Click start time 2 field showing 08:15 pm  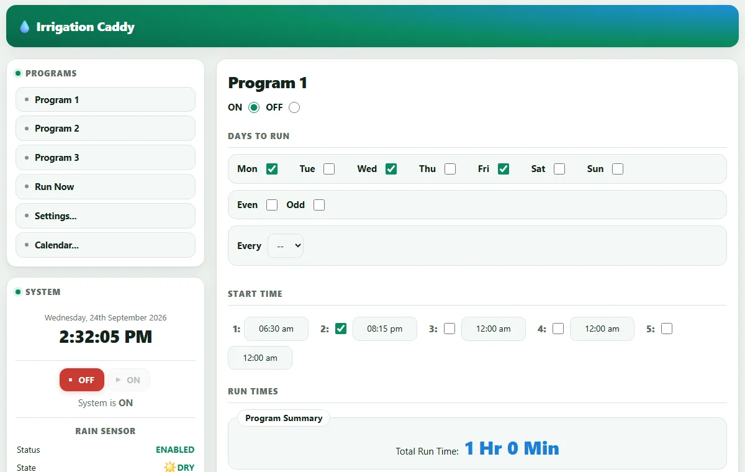[x=385, y=329]
